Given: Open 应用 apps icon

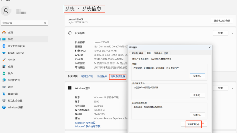Looking at the screenshot, I should coord(4,66).
